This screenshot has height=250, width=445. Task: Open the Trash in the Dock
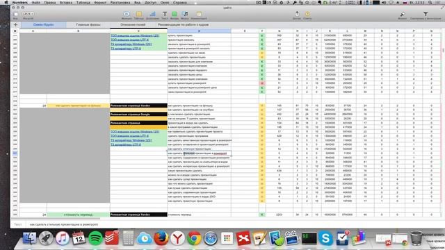(416, 238)
